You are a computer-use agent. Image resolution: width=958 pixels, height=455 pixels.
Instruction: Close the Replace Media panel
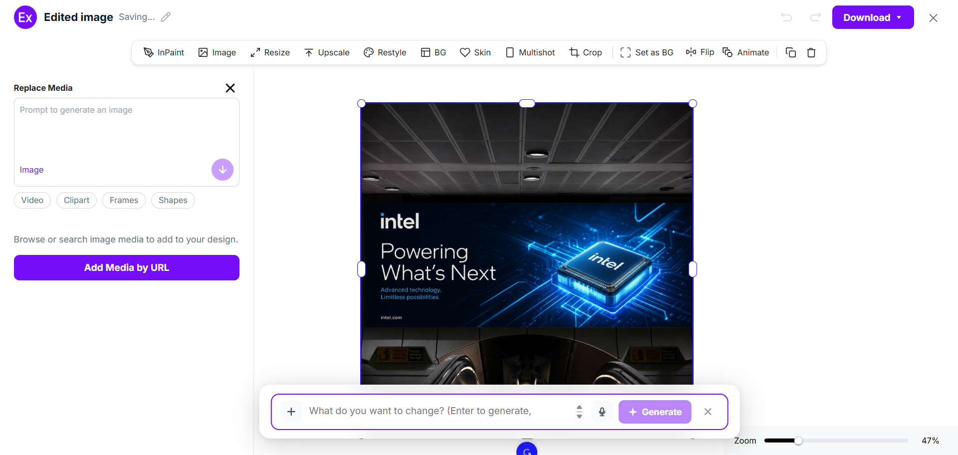tap(230, 88)
